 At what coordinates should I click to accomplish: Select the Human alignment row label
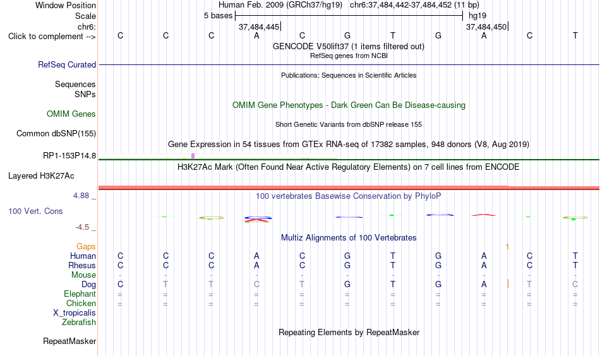[x=83, y=256]
